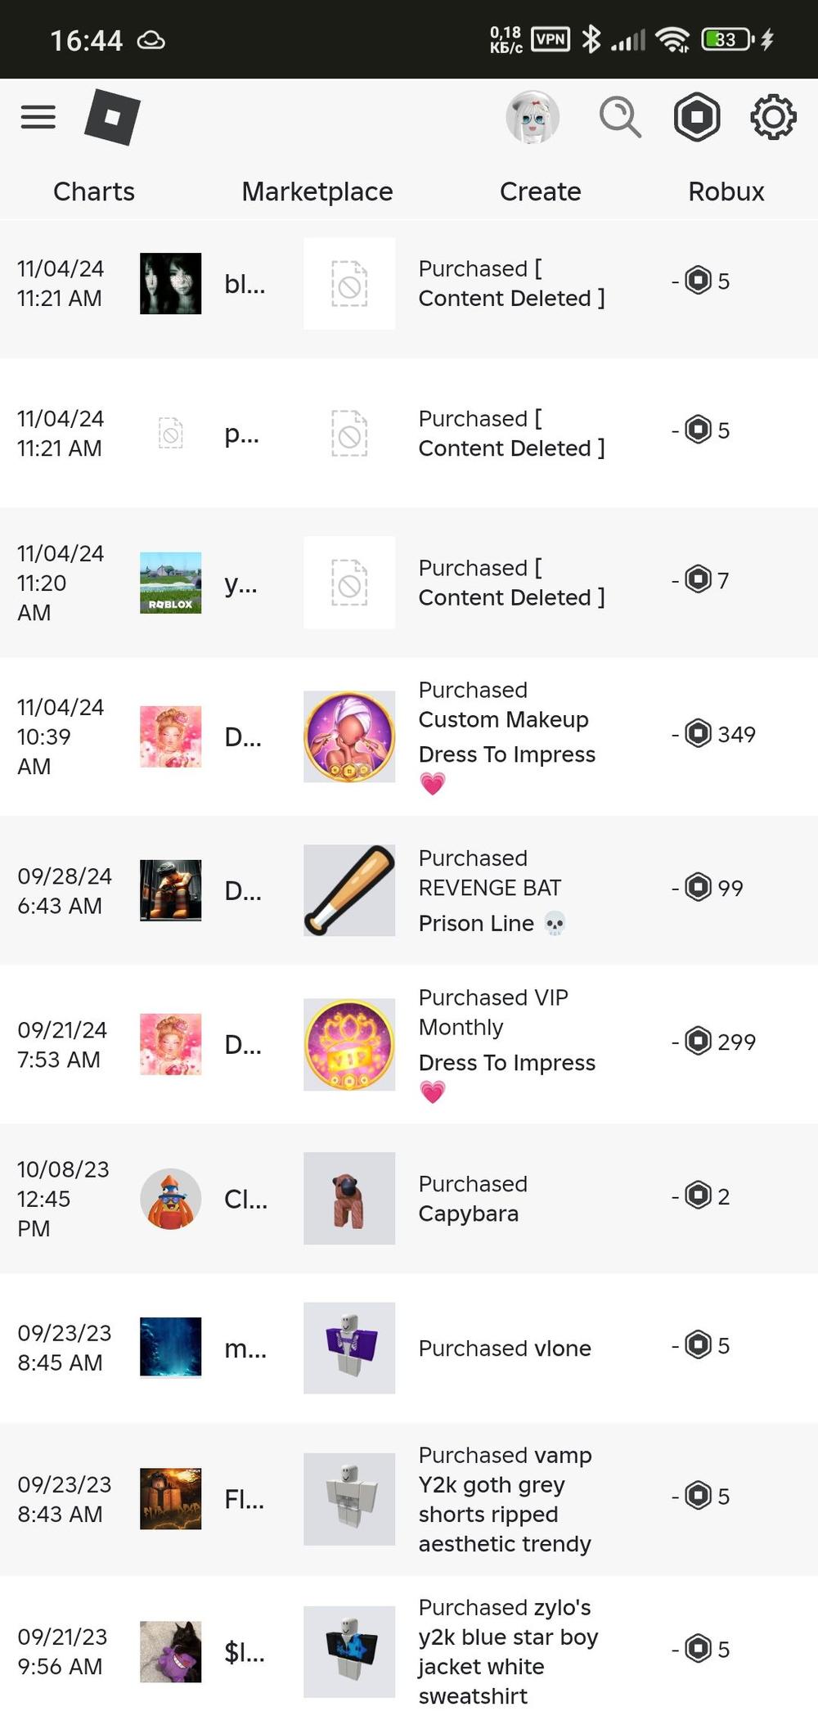Select the Robux tab
The image size is (818, 1720).
click(726, 191)
